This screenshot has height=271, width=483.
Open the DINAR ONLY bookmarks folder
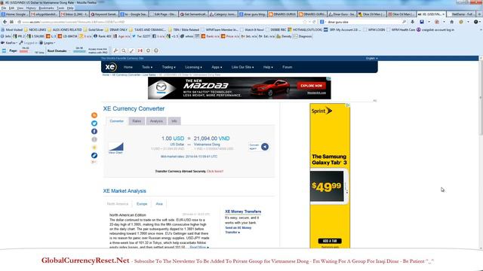click(x=116, y=30)
